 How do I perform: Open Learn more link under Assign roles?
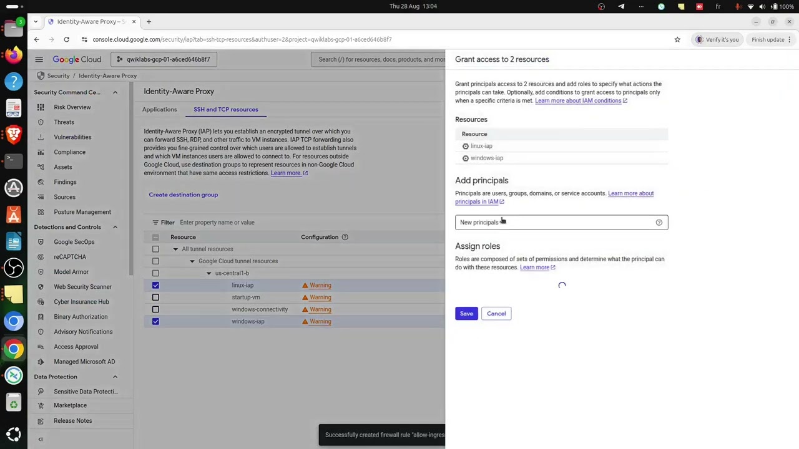(x=537, y=268)
